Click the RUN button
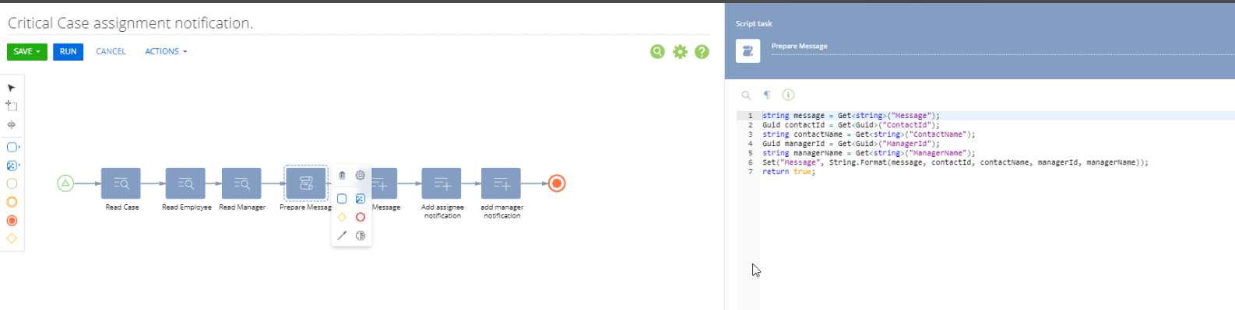 [x=68, y=51]
